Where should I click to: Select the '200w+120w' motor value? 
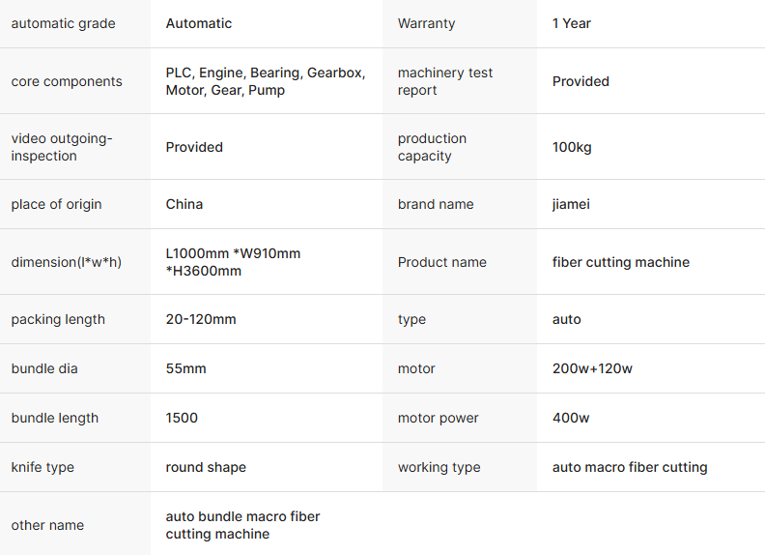pyautogui.click(x=592, y=368)
